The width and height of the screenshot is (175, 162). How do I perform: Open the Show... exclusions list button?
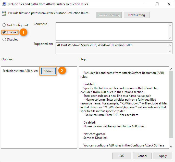tap(48, 71)
